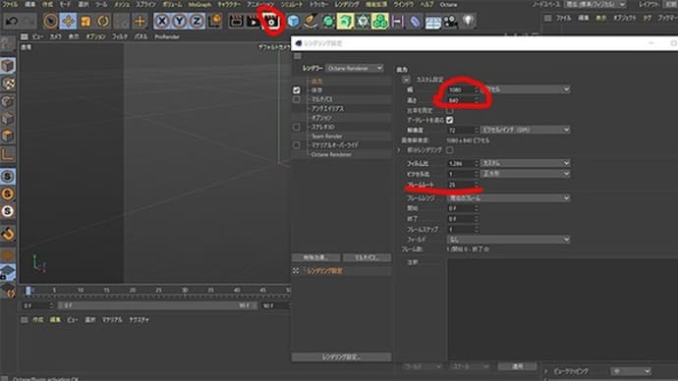This screenshot has height=381, width=678.
Task: Click frame 20 on the timeline ruler
Action: (x=133, y=291)
